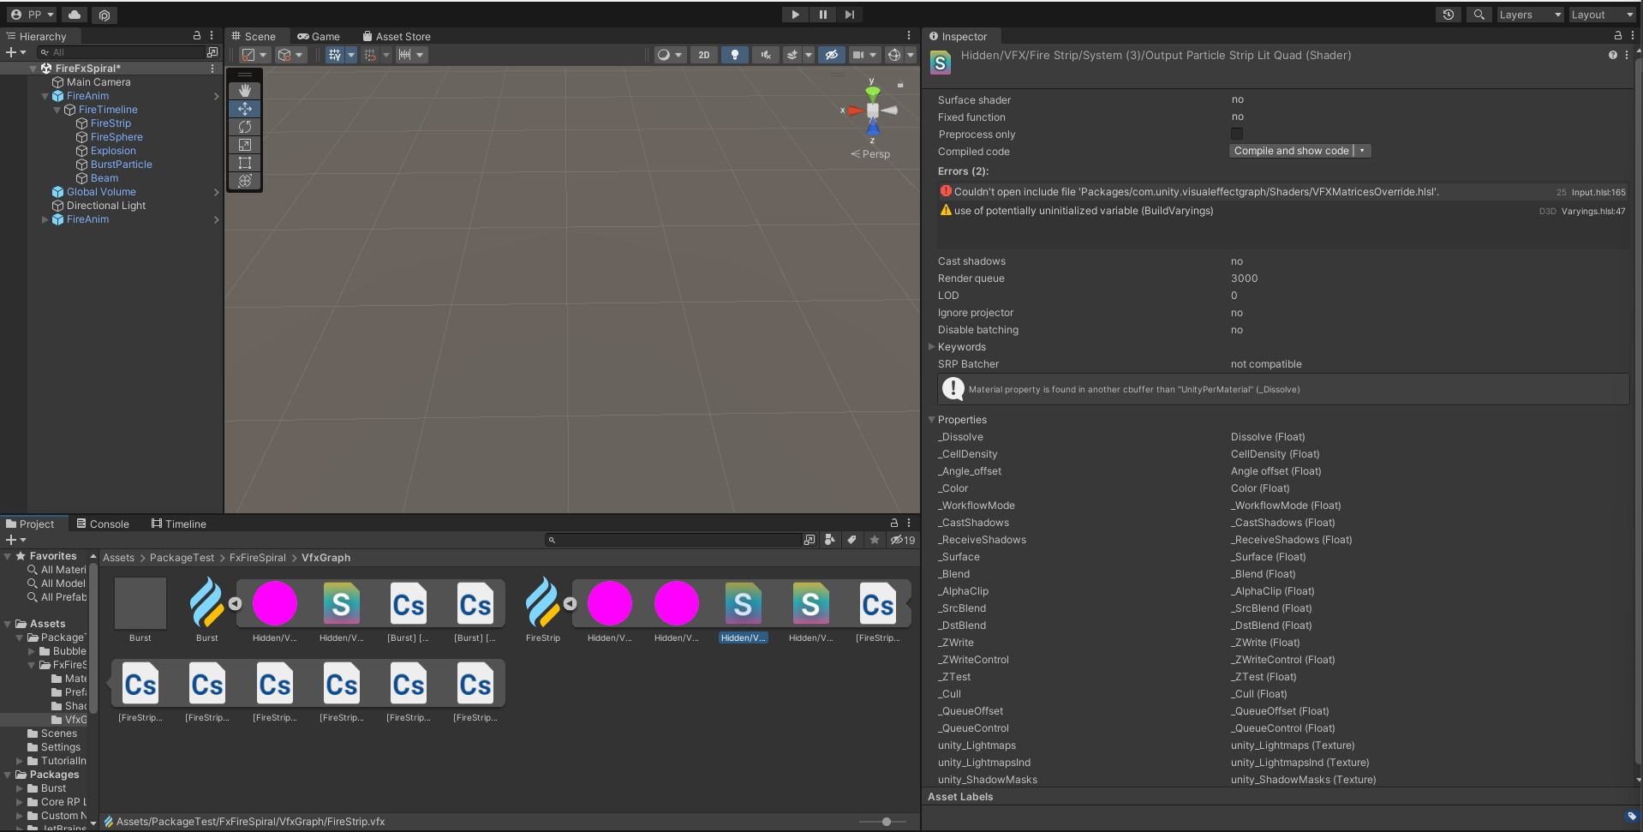Select the Hand pan tool
Viewport: 1643px width, 832px height.
[244, 90]
